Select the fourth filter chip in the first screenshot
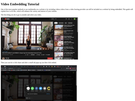The width and height of the screenshot is (135, 101). click(x=70, y=23)
